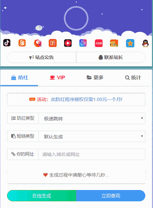Viewport: 153px width, 208px height.
Task: Click the 请输入域名或网址 input field
Action: point(92,154)
